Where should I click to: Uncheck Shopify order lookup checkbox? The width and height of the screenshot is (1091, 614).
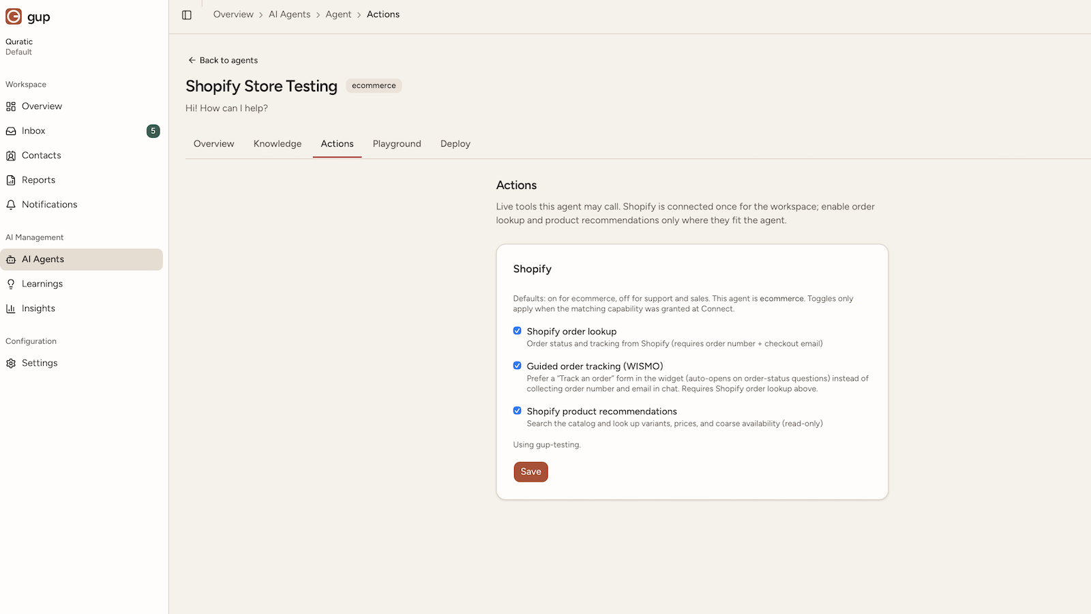coord(518,331)
